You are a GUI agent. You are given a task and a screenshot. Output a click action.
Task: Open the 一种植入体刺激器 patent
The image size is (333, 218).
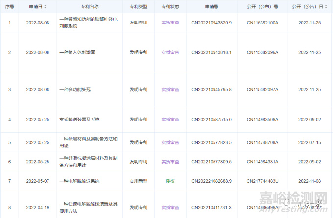tap(77, 52)
